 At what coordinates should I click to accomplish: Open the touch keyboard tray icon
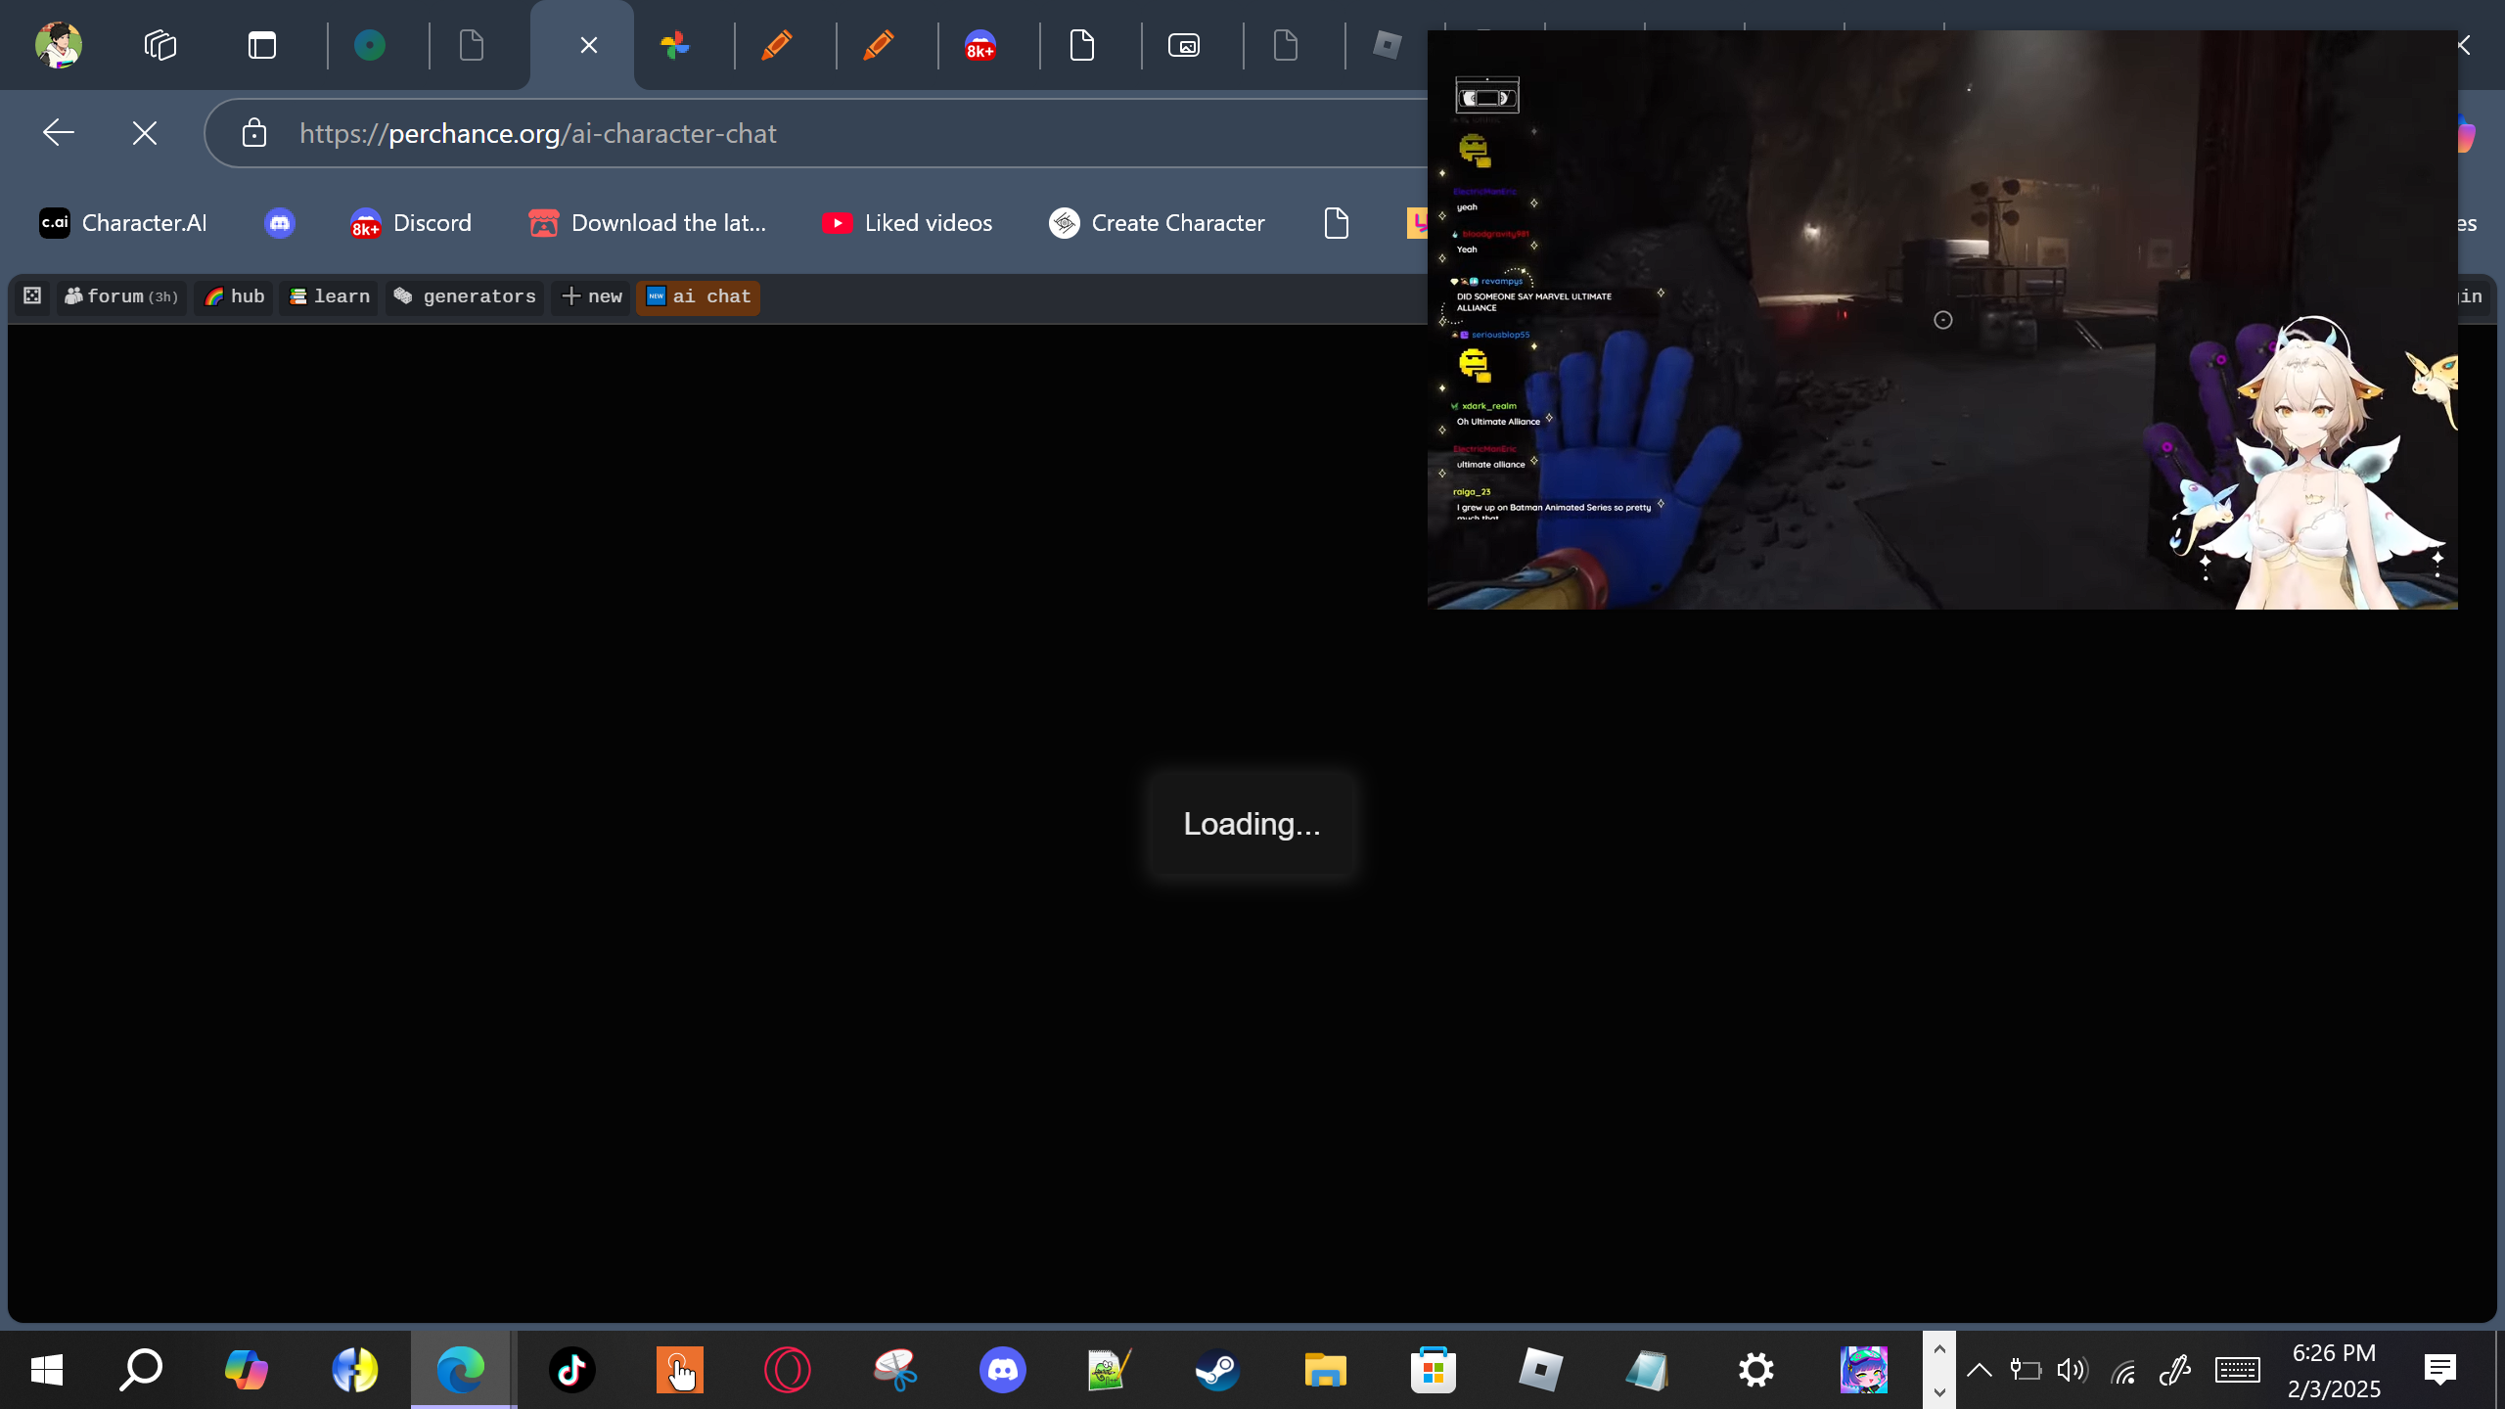click(2238, 1370)
